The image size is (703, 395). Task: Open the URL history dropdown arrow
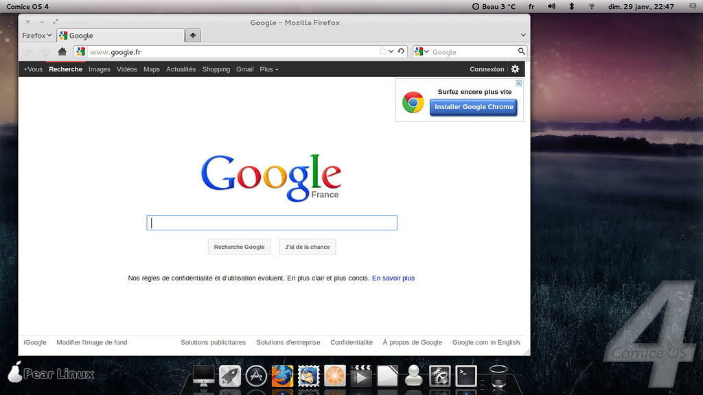[x=391, y=51]
